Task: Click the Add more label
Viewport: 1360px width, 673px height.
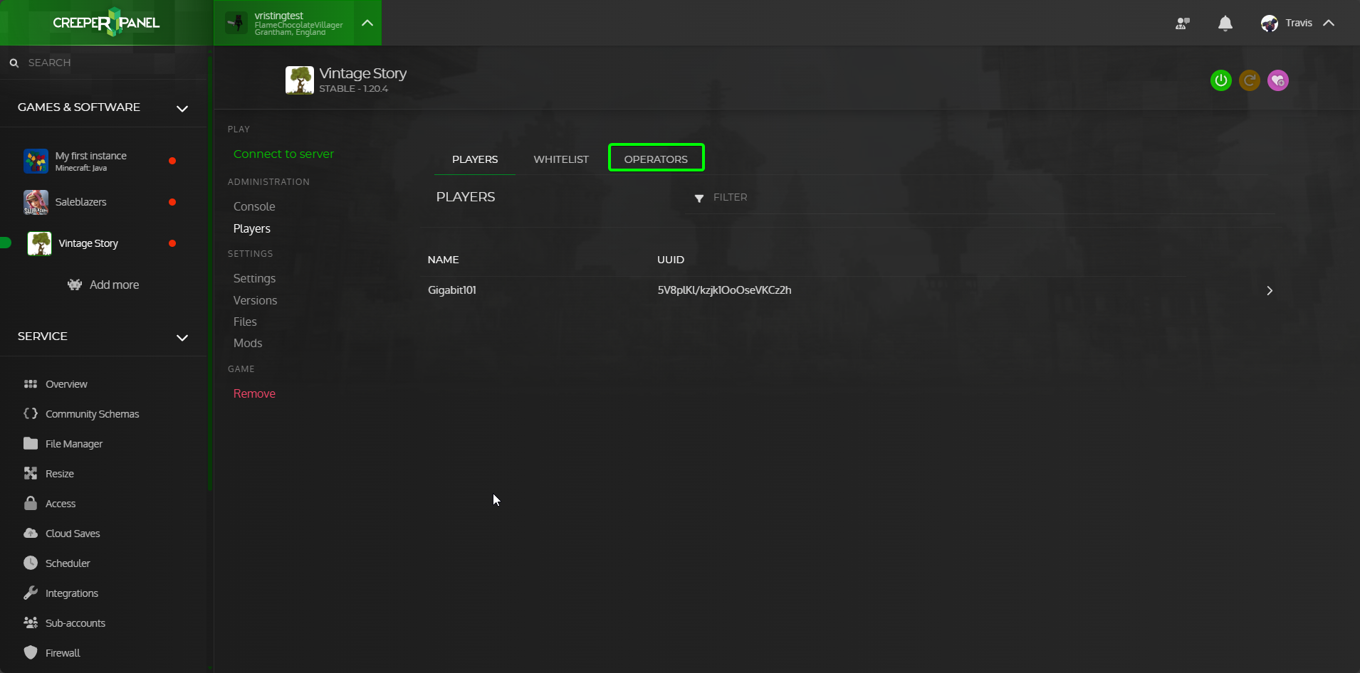Action: click(114, 285)
